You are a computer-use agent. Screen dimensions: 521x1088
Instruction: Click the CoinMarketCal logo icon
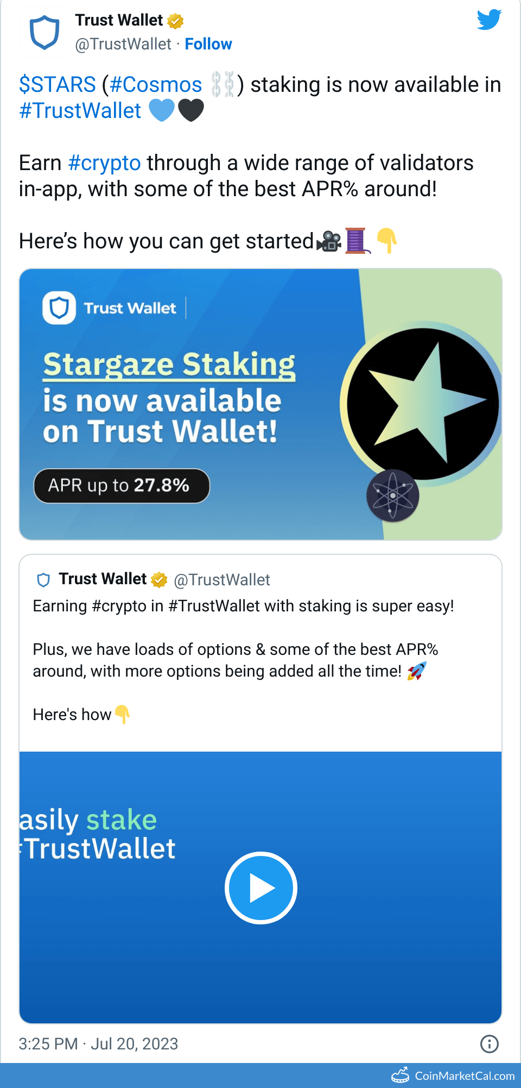click(x=401, y=1076)
